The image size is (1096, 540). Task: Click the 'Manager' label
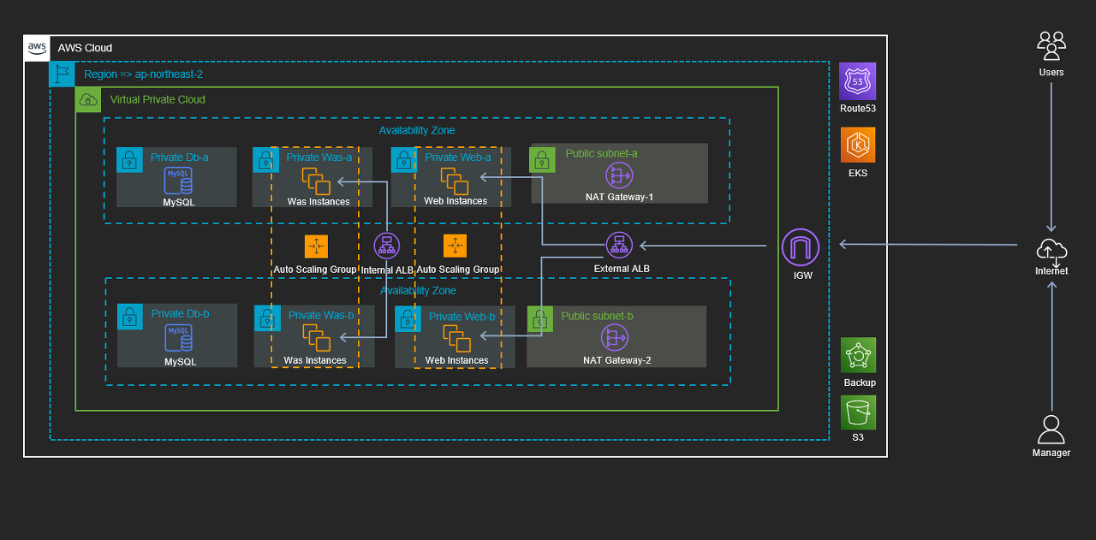tap(1051, 453)
